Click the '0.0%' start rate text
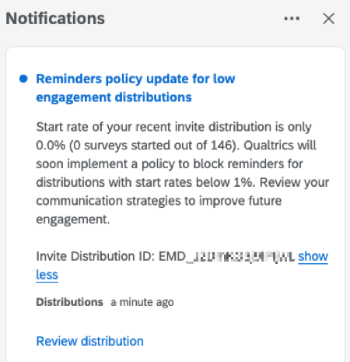Image resolution: width=350 pixels, height=362 pixels. coord(51,146)
